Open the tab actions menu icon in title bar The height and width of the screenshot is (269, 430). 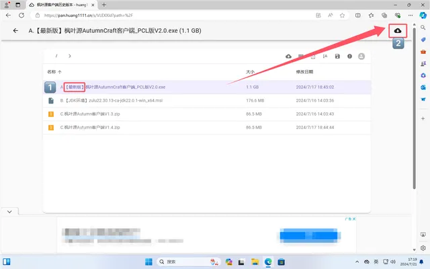(x=18, y=5)
